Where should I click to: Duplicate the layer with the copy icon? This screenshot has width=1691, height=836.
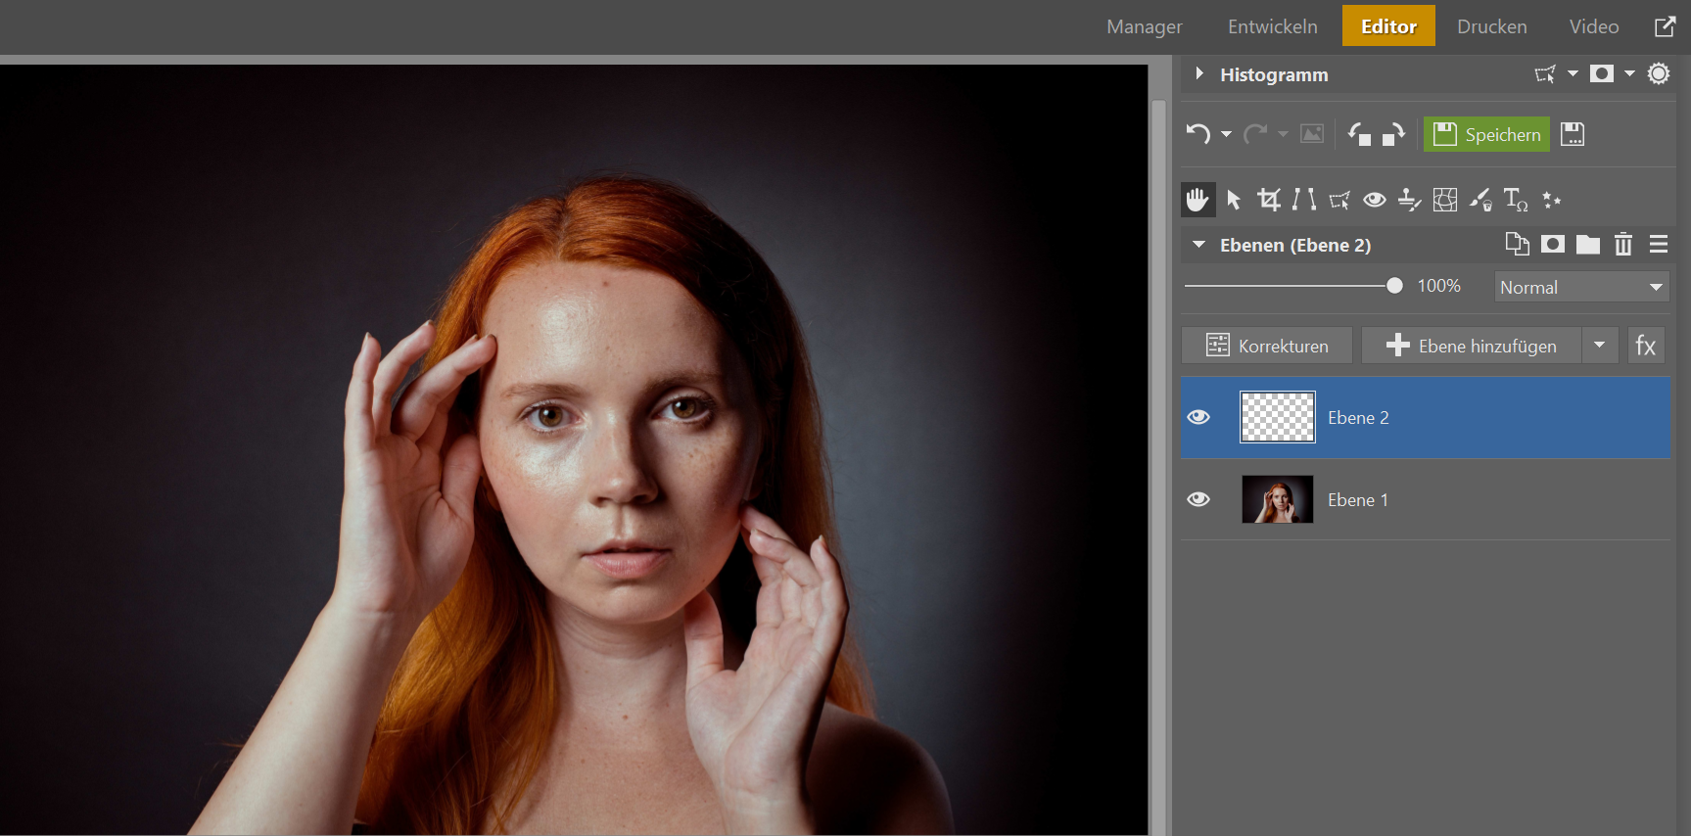1517,245
